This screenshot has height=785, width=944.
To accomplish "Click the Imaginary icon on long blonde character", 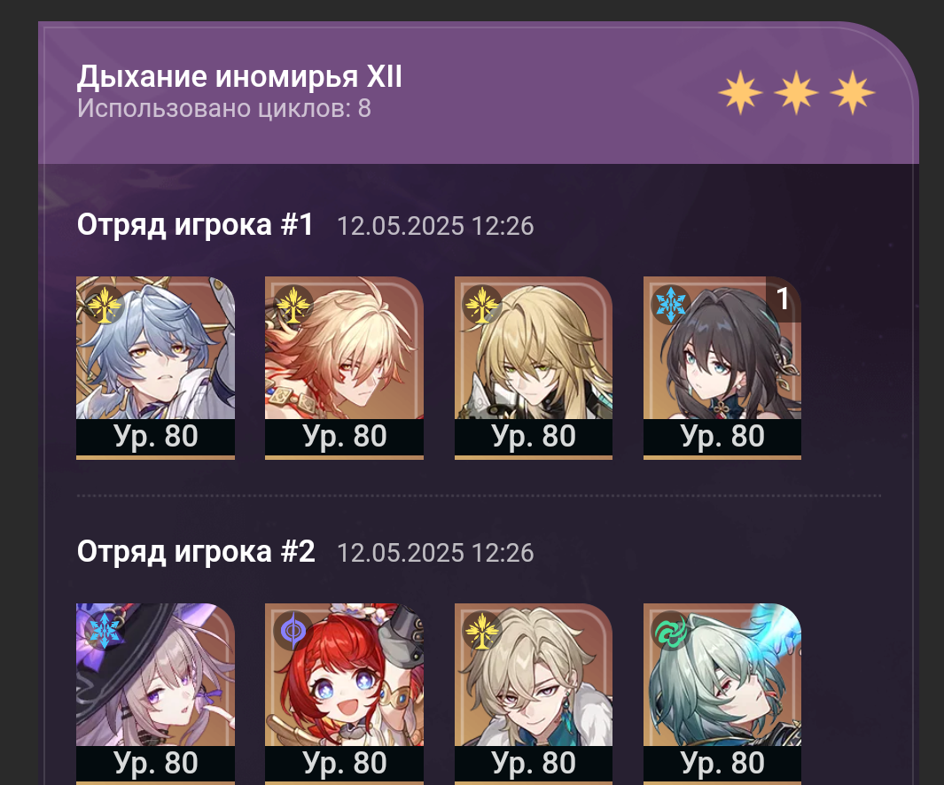I will click(x=482, y=305).
